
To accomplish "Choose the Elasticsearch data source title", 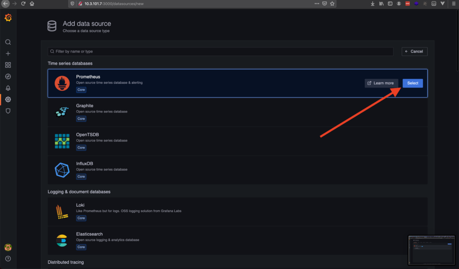I will pos(89,234).
